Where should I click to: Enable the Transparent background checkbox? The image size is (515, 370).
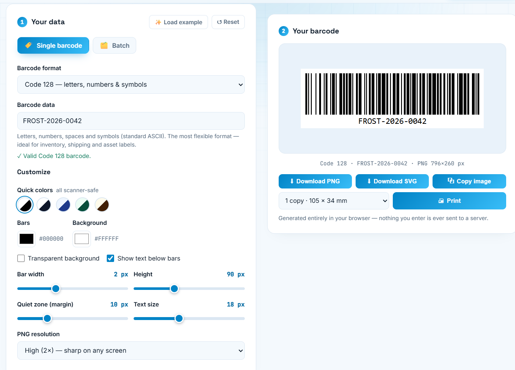[21, 258]
